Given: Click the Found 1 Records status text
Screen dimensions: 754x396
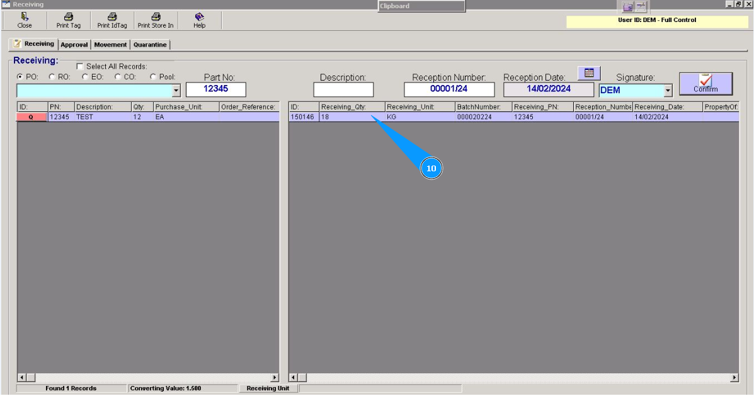Looking at the screenshot, I should tap(71, 388).
